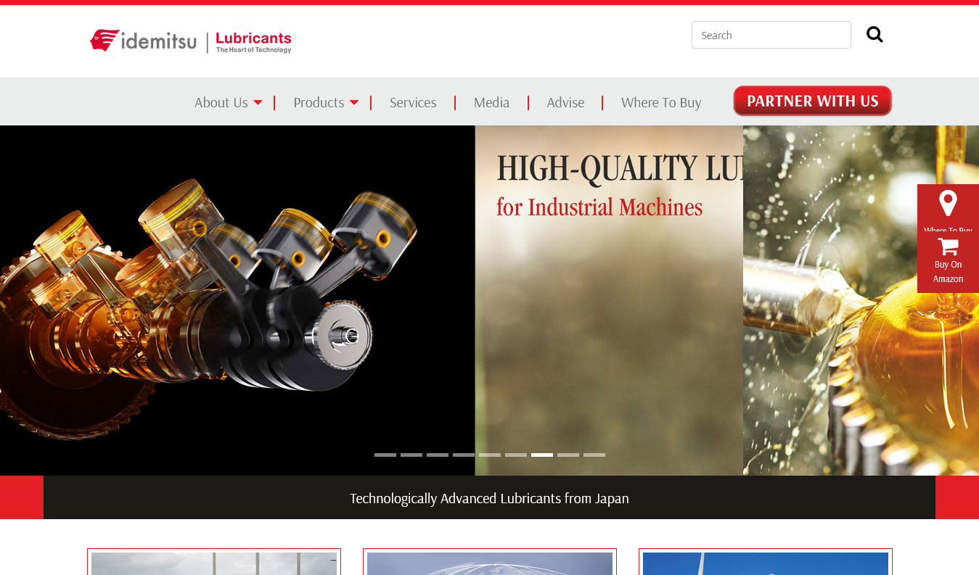
Task: Expand the About Us dropdown arrow
Action: pyautogui.click(x=258, y=103)
